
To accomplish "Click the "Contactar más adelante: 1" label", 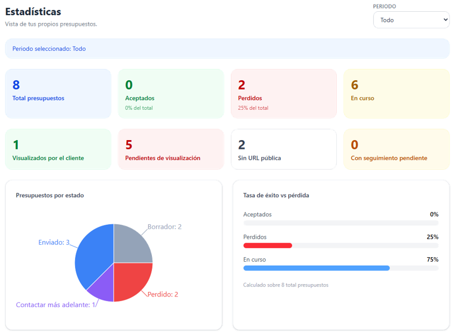I will point(56,305).
